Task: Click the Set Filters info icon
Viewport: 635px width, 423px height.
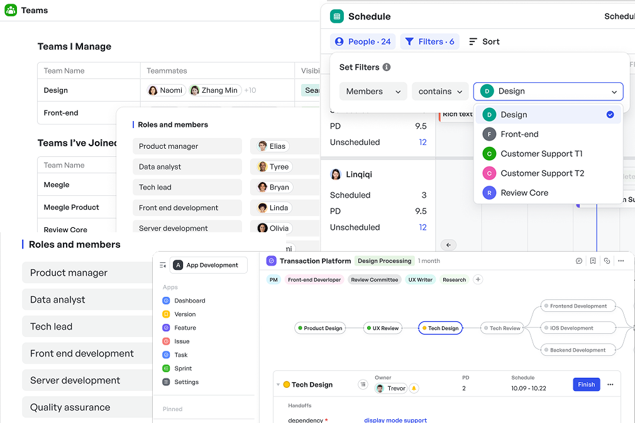Action: 387,67
